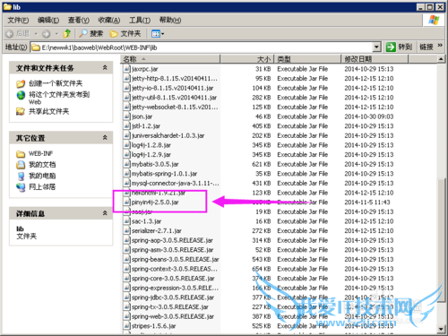Click the Back navigation arrow icon
The height and width of the screenshot is (336, 448).
[9, 34]
